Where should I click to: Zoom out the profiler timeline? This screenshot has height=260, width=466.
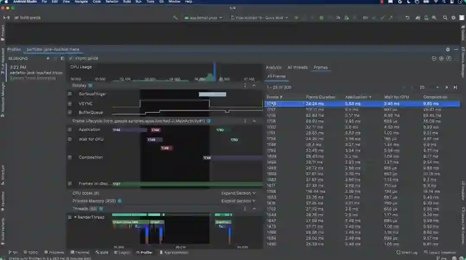click(x=434, y=58)
